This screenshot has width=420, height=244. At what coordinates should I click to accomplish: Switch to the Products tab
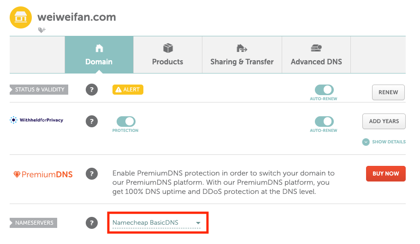click(168, 55)
